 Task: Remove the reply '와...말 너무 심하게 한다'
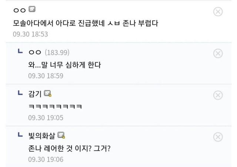[x=218, y=53]
